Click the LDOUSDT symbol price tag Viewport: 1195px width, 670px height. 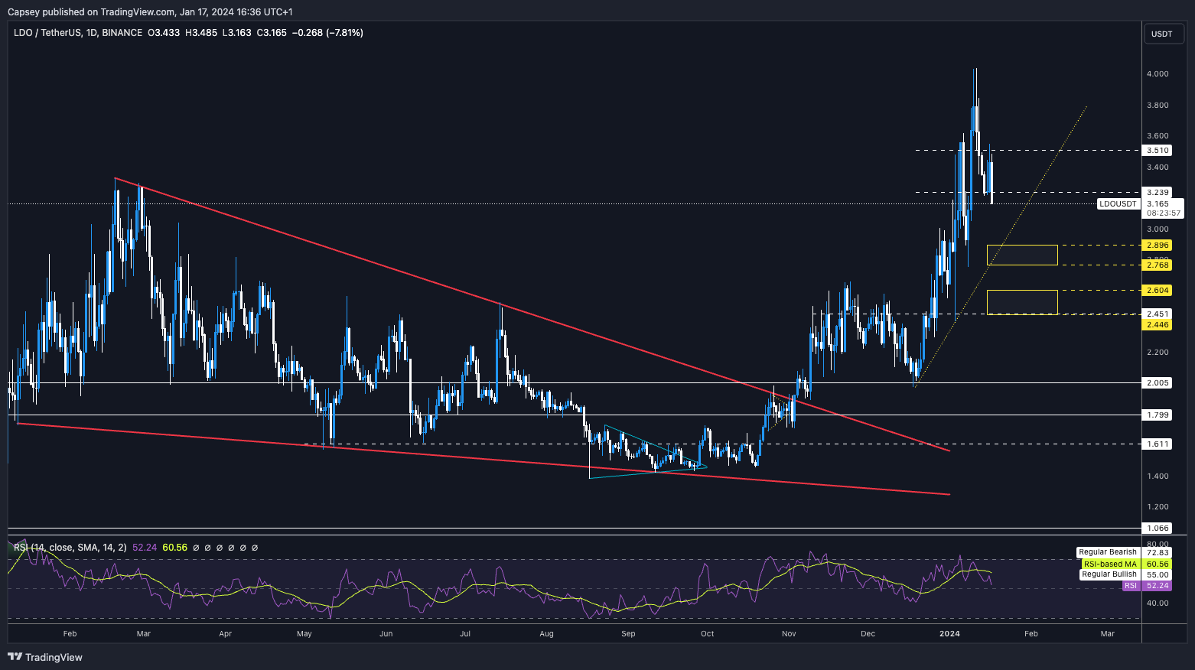tap(1118, 204)
